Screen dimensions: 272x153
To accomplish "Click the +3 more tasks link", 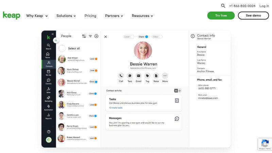I will point(116,108).
